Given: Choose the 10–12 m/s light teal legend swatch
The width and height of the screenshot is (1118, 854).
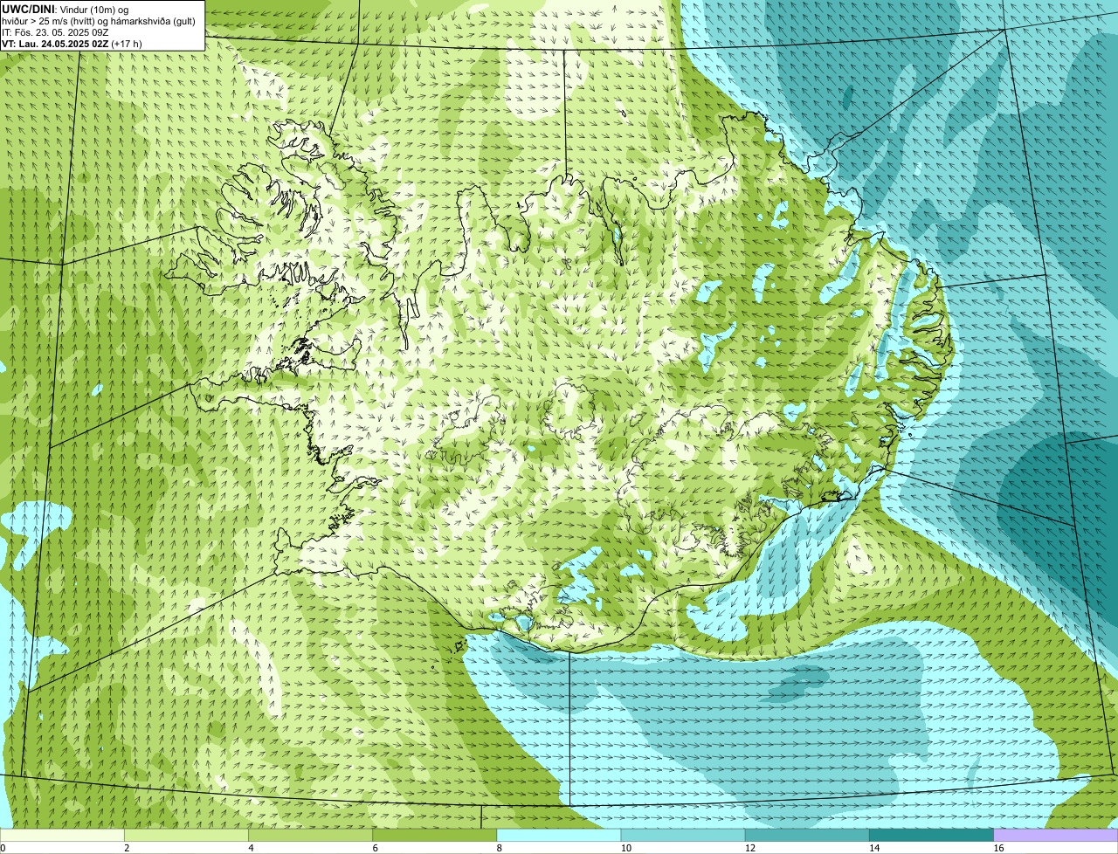Looking at the screenshot, I should (683, 835).
